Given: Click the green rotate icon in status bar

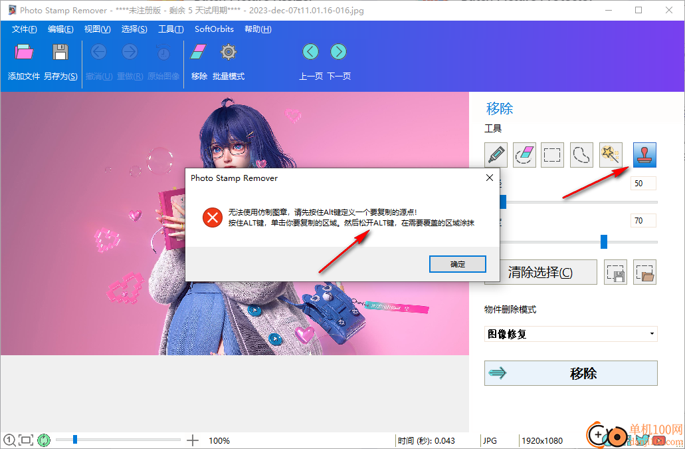Looking at the screenshot, I should 44,440.
